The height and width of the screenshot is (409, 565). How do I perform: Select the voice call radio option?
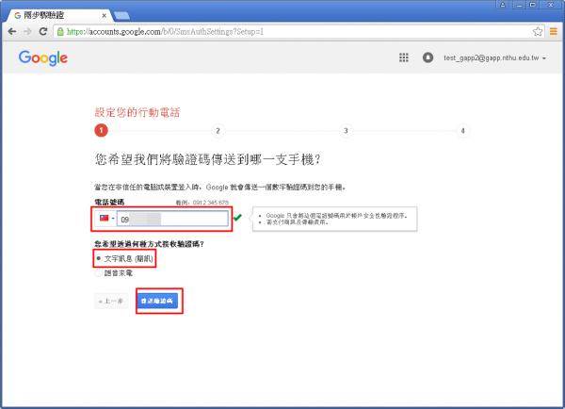point(99,273)
